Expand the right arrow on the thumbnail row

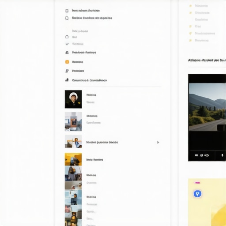[x=158, y=142]
